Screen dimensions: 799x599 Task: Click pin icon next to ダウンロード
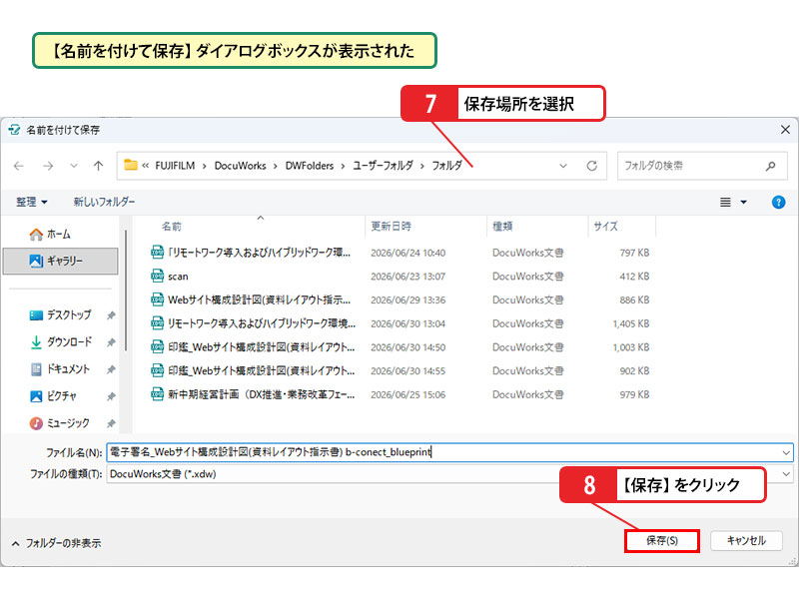111,342
